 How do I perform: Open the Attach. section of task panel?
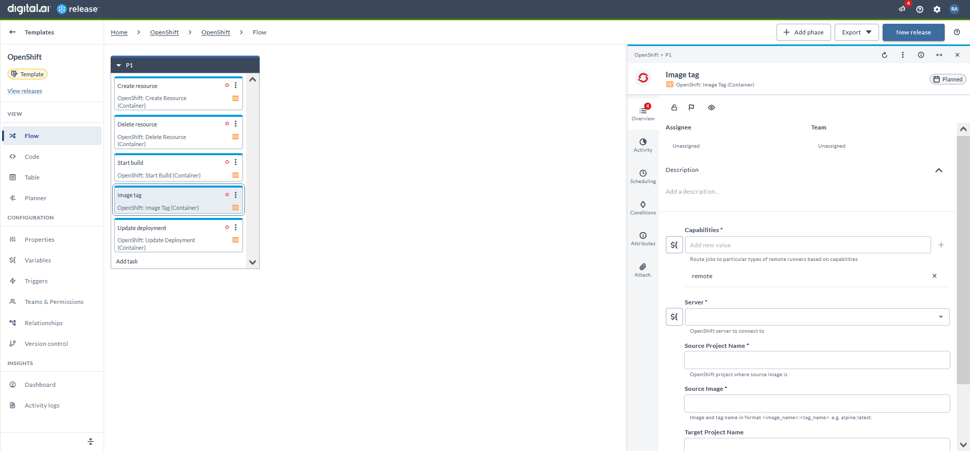click(x=643, y=269)
